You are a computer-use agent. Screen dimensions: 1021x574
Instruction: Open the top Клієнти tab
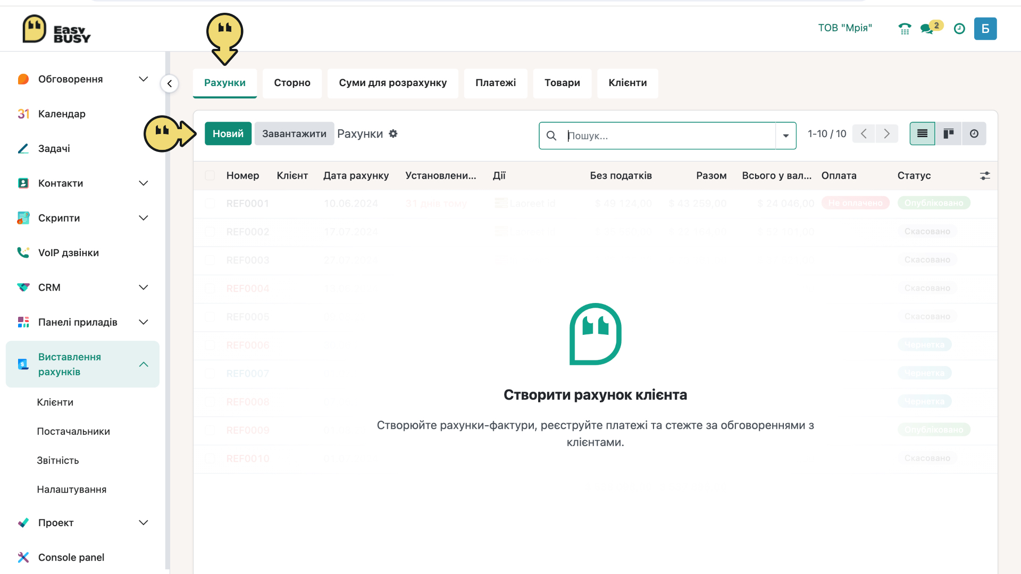click(x=627, y=83)
